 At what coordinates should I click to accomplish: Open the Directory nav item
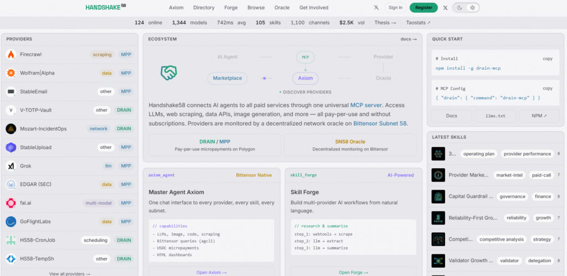pos(204,8)
